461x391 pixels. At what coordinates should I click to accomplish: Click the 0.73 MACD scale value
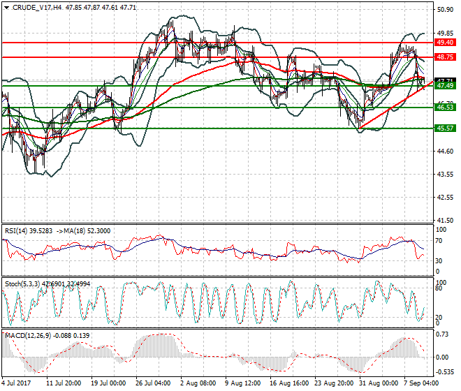(442, 334)
